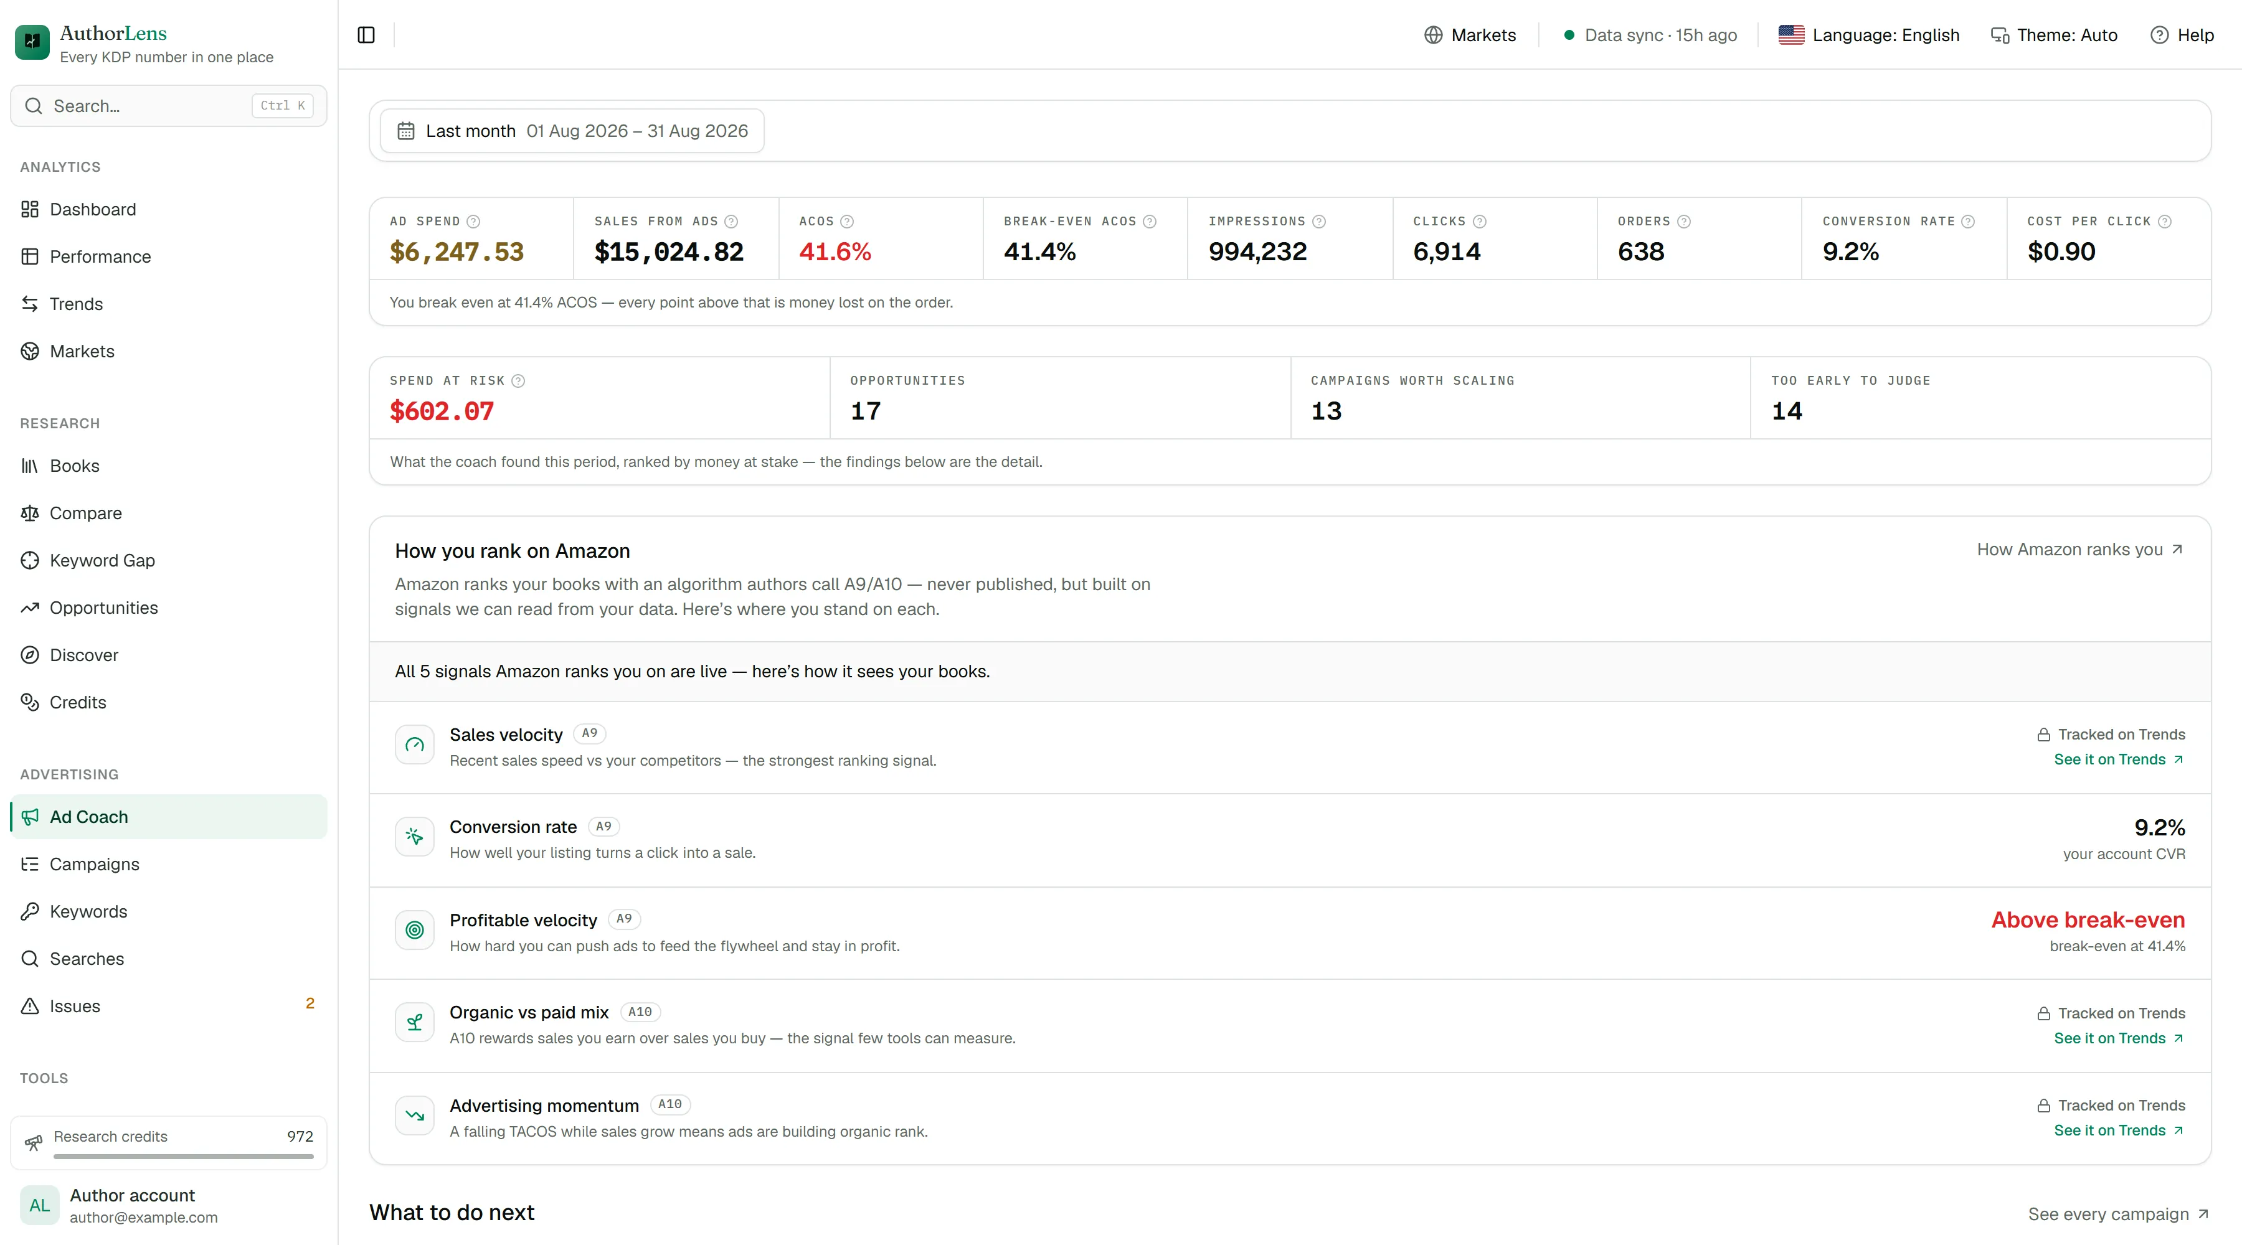Screen dimensions: 2242x1245
Task: Open the Last month date range picker
Action: (572, 131)
